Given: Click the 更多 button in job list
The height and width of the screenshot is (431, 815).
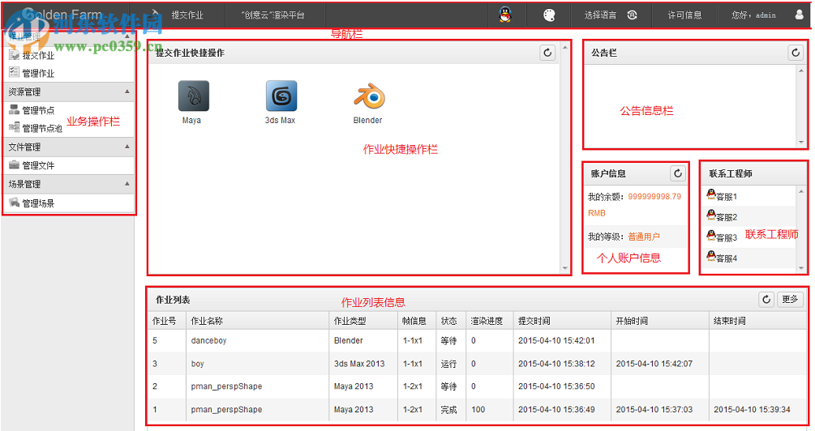Looking at the screenshot, I should pyautogui.click(x=790, y=300).
